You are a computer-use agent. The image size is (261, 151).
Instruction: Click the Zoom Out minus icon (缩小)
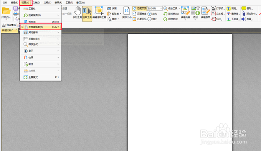pyautogui.click(x=150, y=19)
